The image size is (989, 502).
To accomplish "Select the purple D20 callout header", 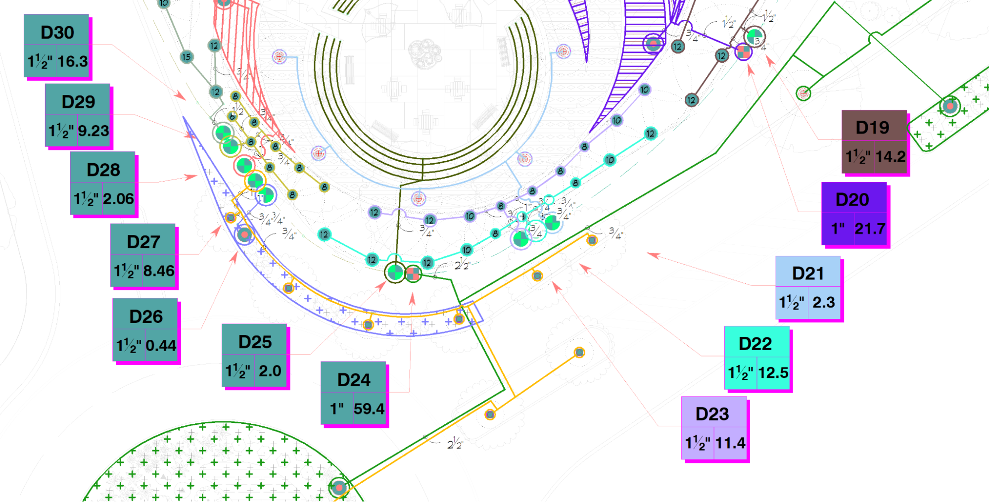I will click(x=852, y=199).
